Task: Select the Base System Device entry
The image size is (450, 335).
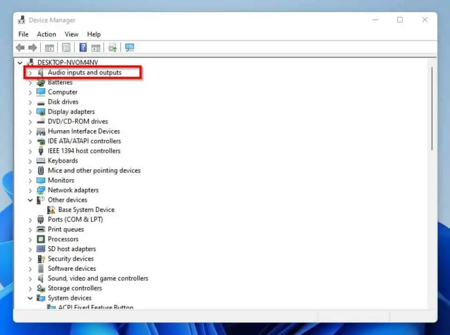Action: coord(86,210)
